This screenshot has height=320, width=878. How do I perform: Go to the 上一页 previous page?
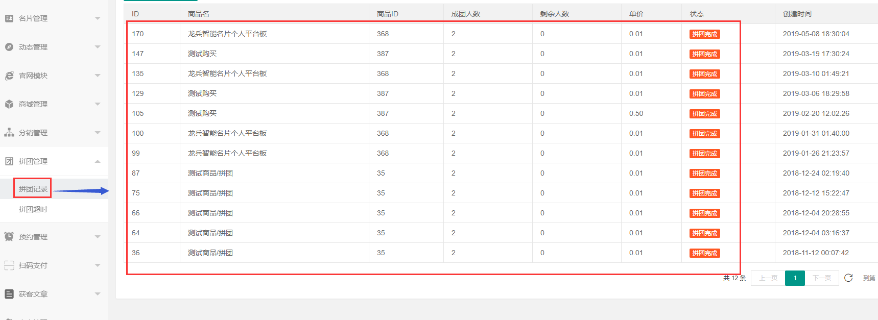768,278
